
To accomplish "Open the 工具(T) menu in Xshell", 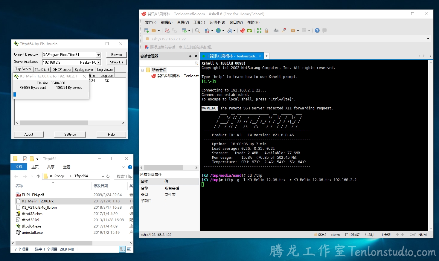I will click(x=199, y=22).
